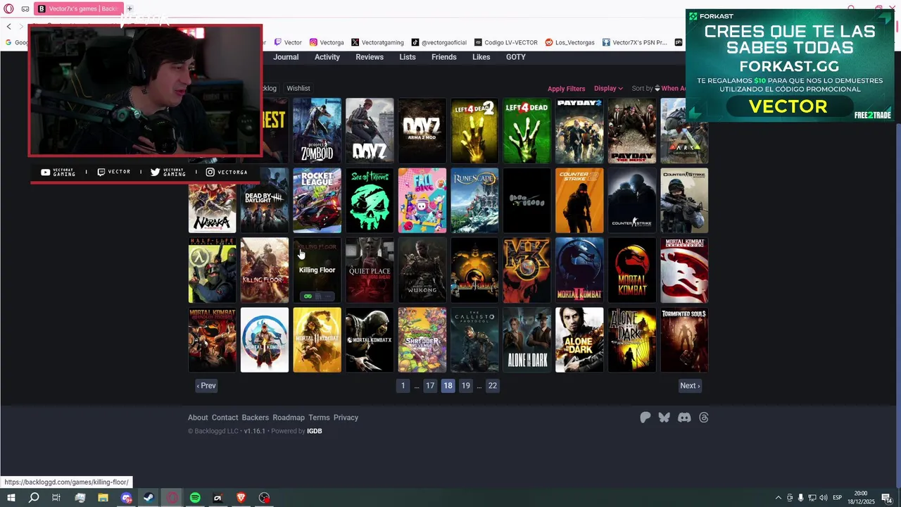Open the taskbar search magnifier
901x507 pixels.
click(x=33, y=498)
